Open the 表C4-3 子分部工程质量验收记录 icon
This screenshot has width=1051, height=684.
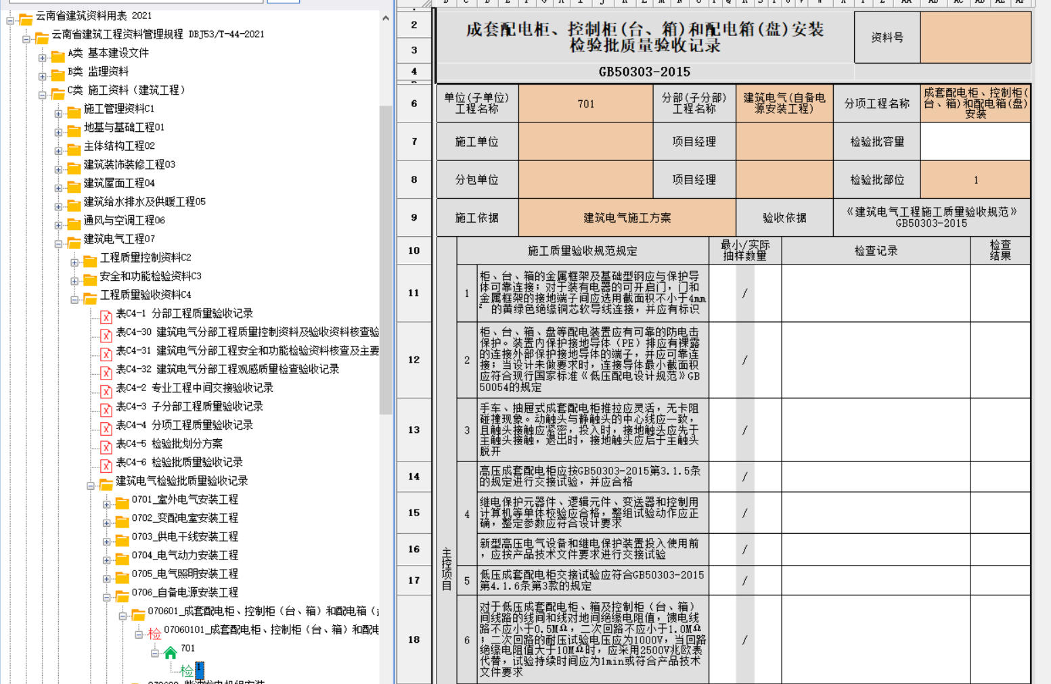click(x=106, y=409)
